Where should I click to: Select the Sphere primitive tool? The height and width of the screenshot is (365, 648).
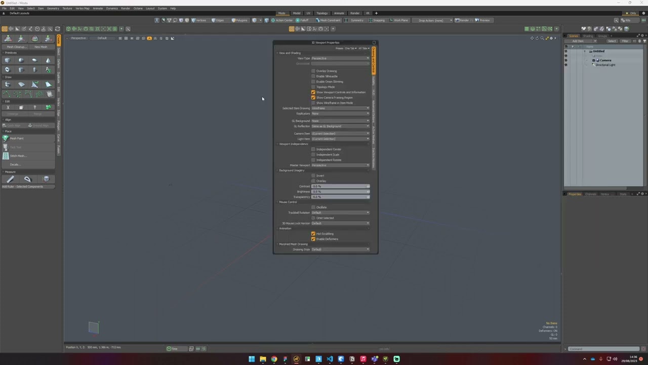tap(21, 60)
